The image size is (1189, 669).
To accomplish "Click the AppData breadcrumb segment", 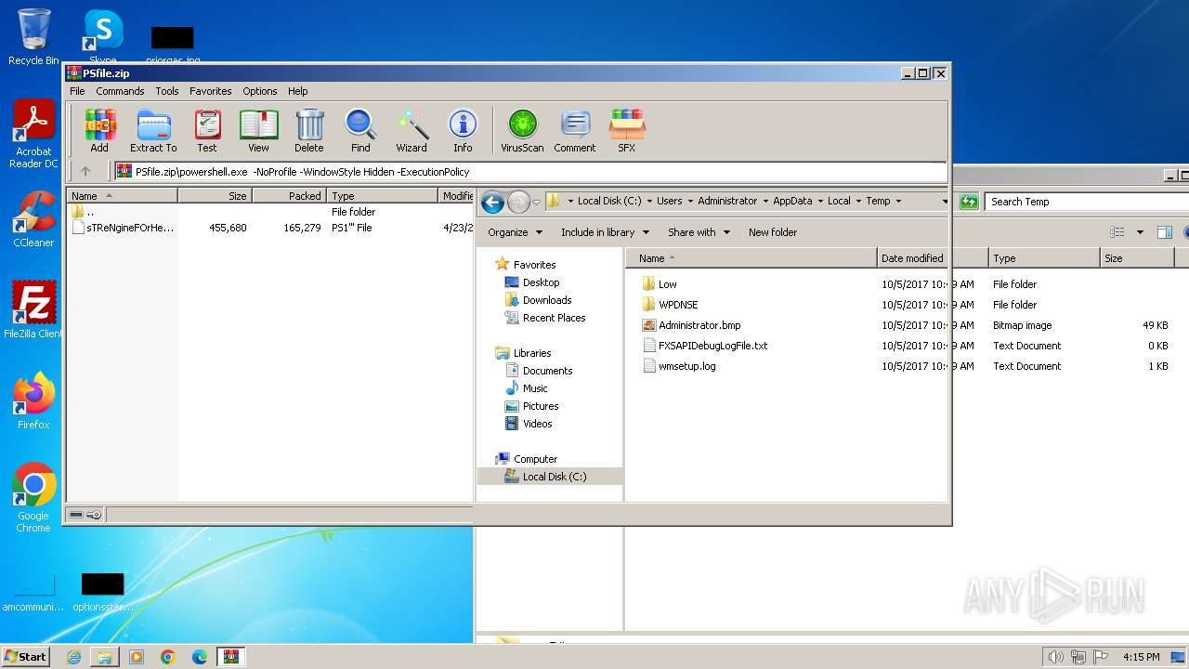I will [x=792, y=201].
